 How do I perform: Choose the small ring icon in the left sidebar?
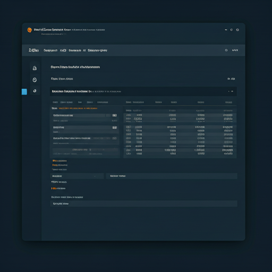coord(35,91)
